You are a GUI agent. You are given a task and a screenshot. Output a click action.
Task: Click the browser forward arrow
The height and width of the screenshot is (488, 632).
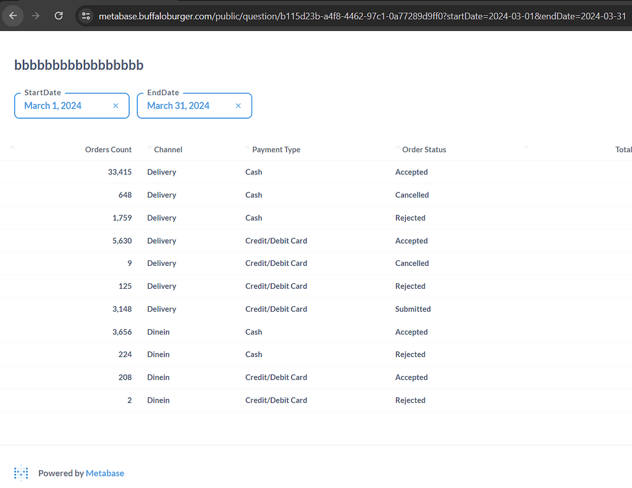(35, 16)
